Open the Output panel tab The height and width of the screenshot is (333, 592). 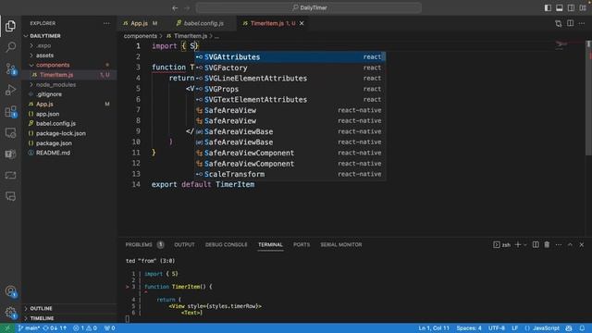click(x=184, y=244)
